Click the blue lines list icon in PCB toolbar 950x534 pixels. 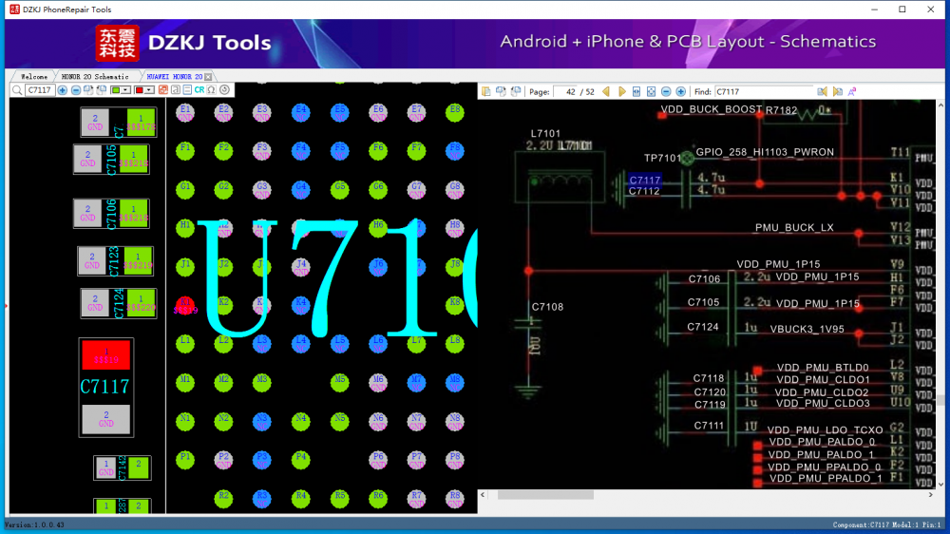click(187, 89)
